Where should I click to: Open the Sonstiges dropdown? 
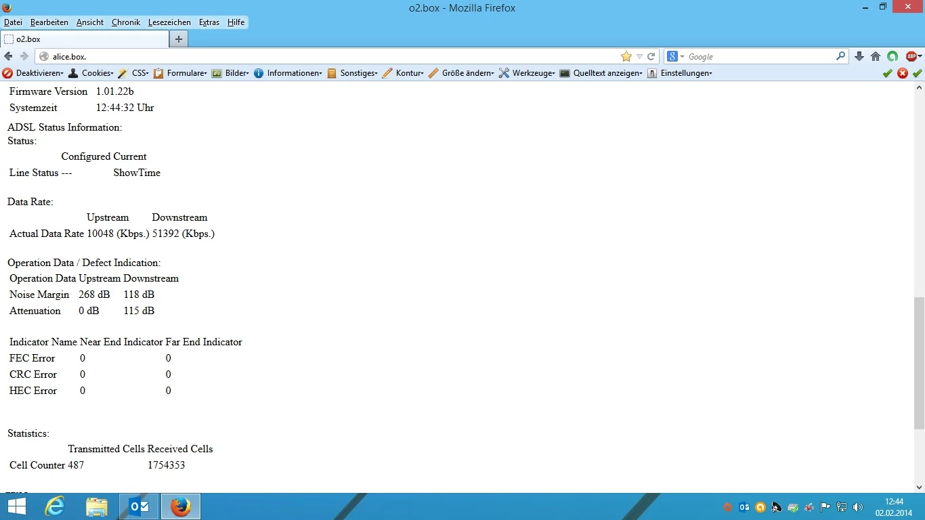coord(352,73)
